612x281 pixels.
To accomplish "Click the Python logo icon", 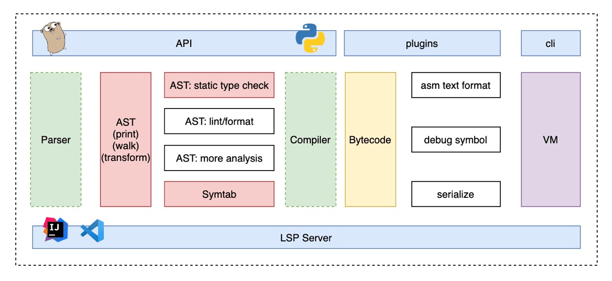I will [310, 38].
